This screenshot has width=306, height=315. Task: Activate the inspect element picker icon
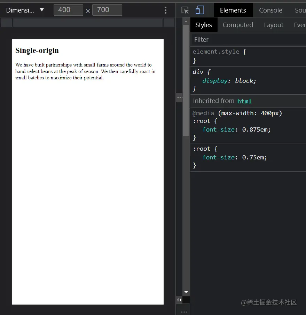185,10
